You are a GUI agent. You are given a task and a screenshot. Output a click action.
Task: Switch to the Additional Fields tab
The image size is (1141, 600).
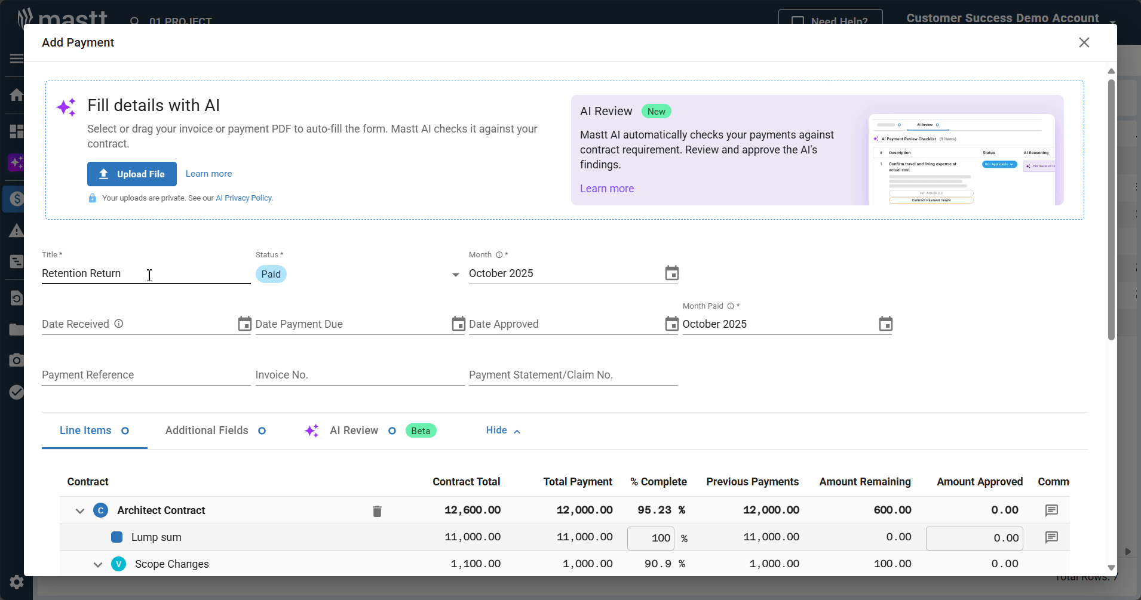pos(207,430)
